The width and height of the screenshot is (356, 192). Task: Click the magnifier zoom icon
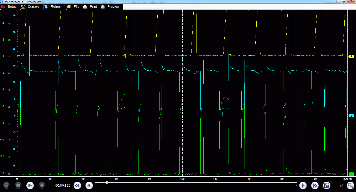[x=350, y=185]
